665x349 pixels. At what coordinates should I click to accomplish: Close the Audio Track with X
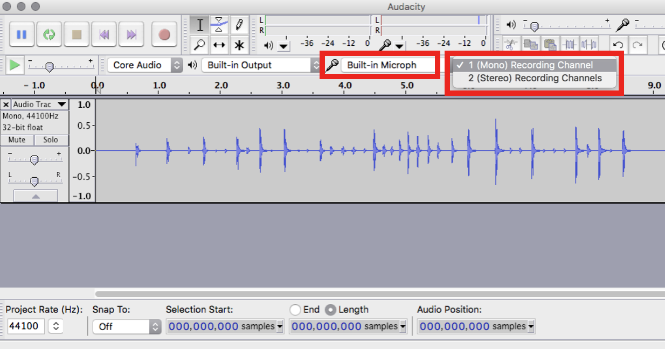6,104
